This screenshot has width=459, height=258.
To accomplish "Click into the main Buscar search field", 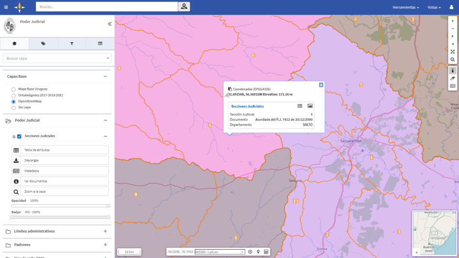I will tap(107, 6).
